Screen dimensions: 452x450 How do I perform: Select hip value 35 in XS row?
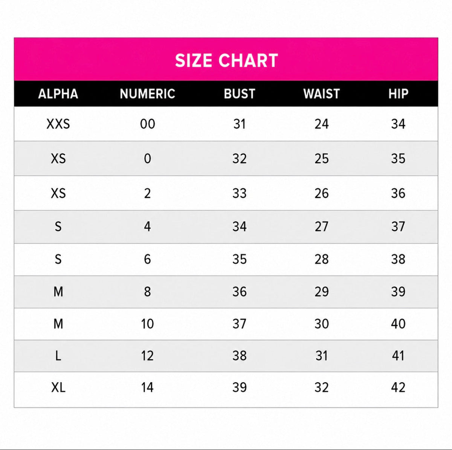[398, 159]
